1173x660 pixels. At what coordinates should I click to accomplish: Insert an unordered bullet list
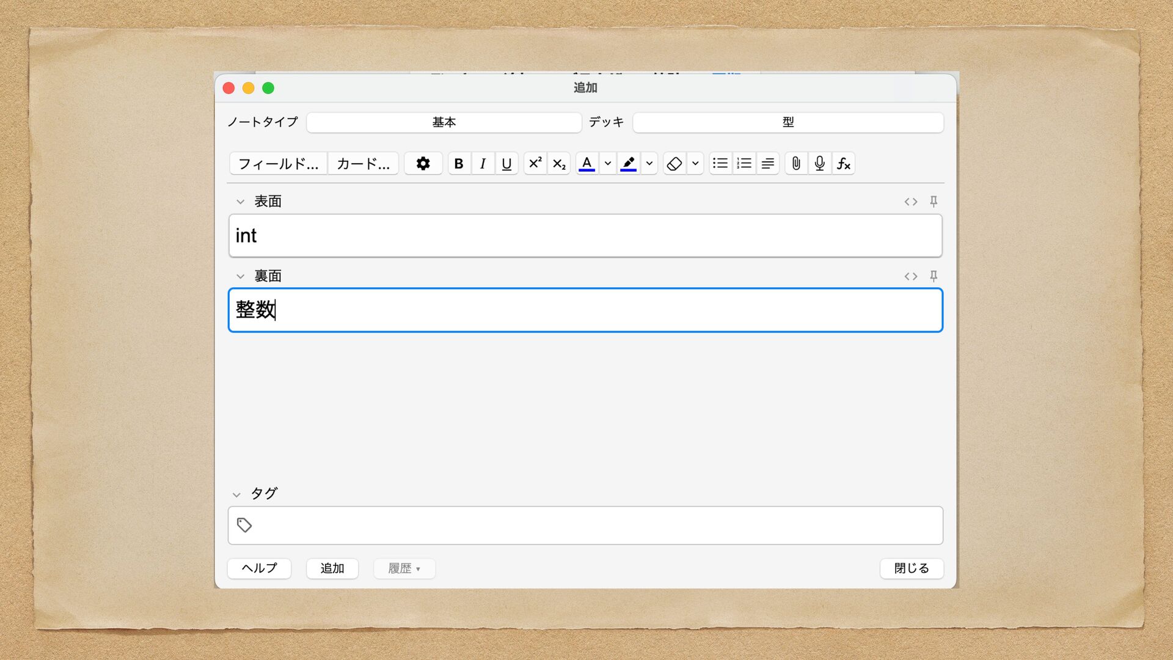pos(720,164)
